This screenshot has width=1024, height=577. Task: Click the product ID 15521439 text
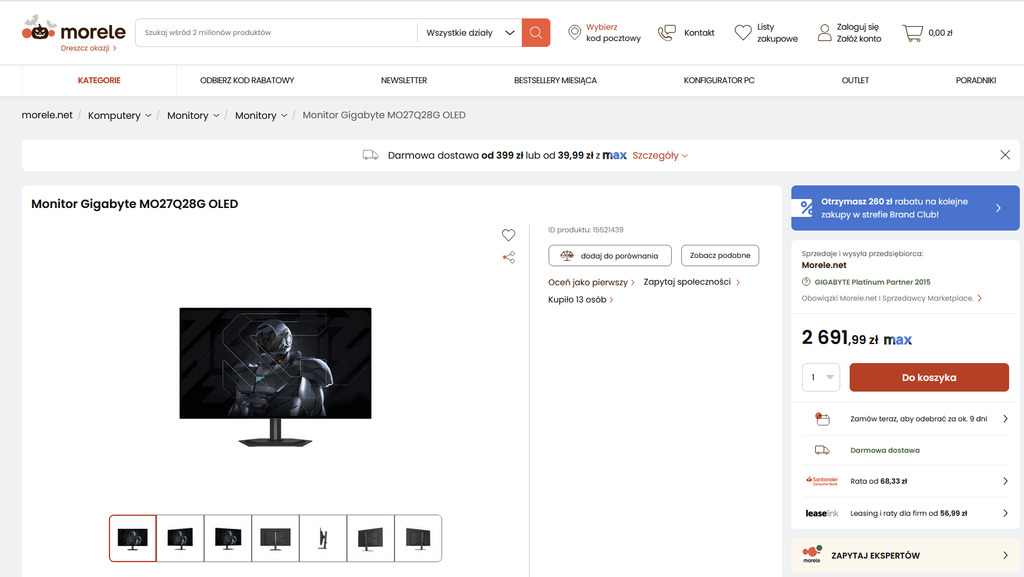point(585,230)
